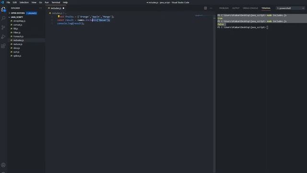Switch to the Debug Console tab
The height and width of the screenshot is (173, 307).
pyautogui.click(x=250, y=8)
